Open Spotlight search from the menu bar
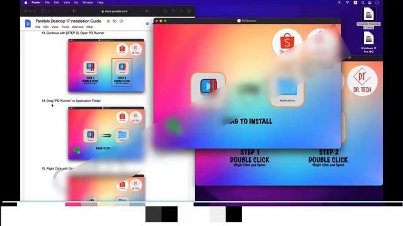403x226 pixels. [x=363, y=3]
